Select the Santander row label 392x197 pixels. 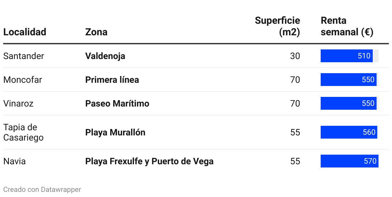point(24,56)
